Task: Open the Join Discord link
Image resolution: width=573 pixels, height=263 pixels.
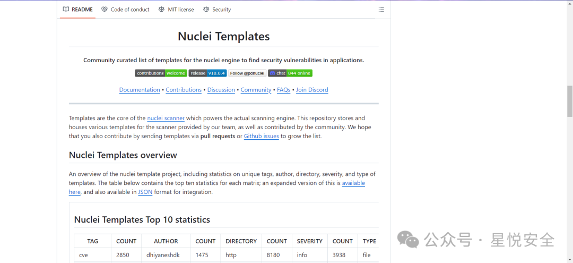Action: click(312, 90)
